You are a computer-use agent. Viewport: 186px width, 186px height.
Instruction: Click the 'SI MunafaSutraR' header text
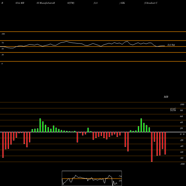[x=46, y=3]
